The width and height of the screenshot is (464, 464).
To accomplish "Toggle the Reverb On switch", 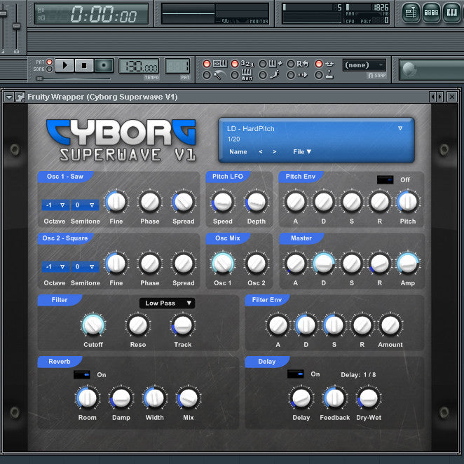I will [x=82, y=374].
